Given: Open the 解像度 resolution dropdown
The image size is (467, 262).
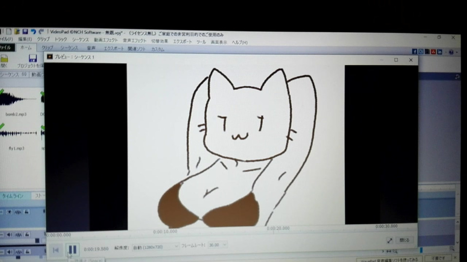Looking at the screenshot, I should coord(156,247).
